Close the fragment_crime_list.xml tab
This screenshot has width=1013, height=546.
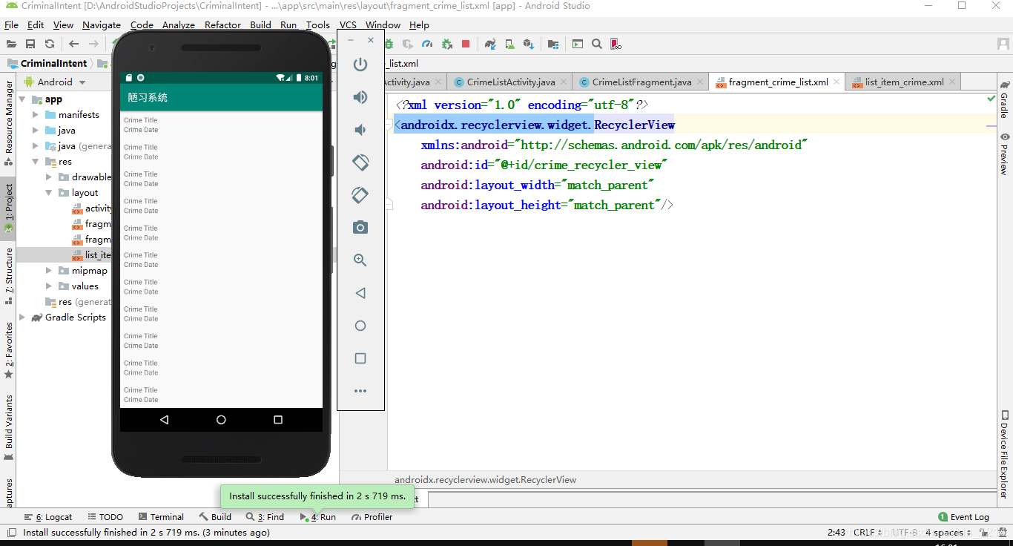coord(837,82)
